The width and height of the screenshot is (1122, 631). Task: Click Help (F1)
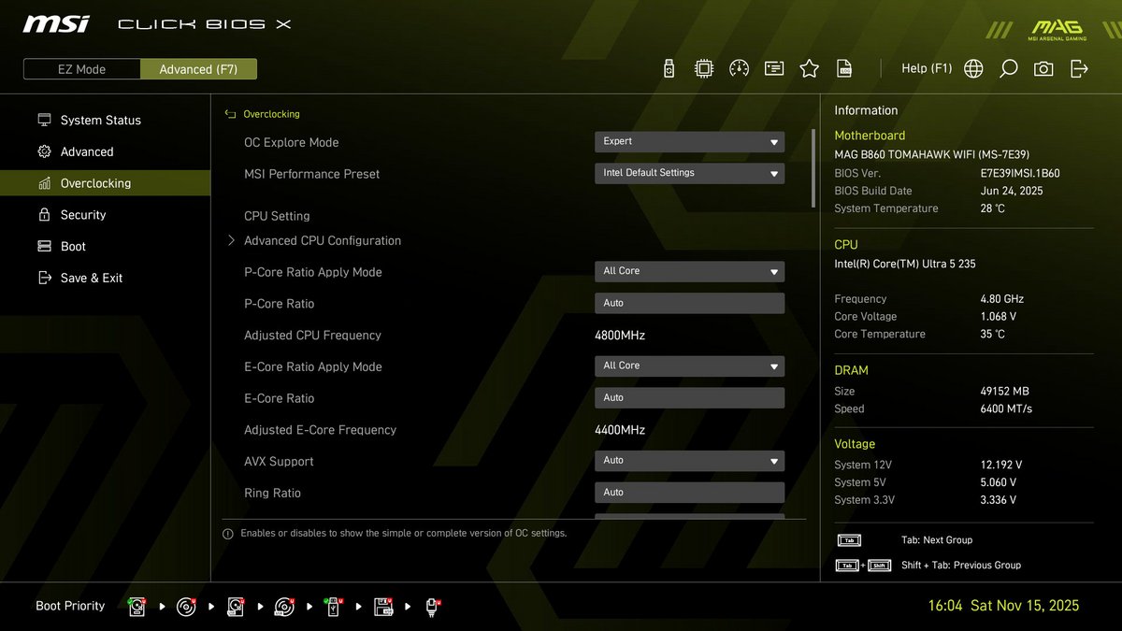[927, 67]
